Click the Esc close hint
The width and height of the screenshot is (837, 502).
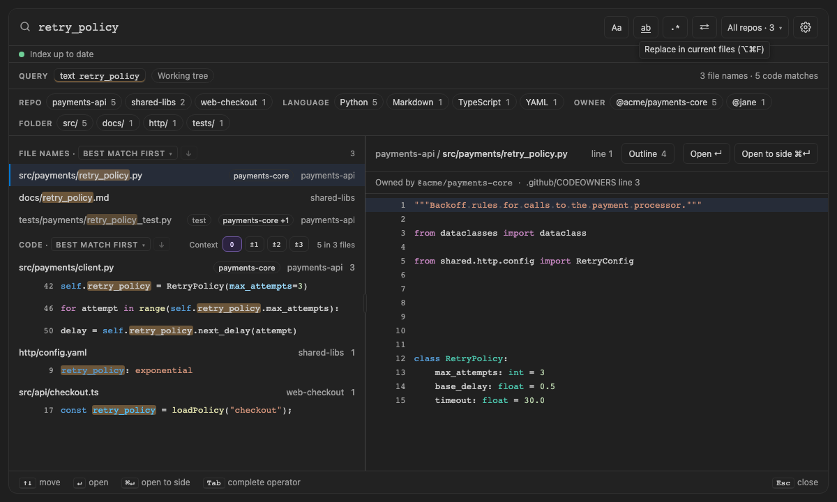(795, 482)
